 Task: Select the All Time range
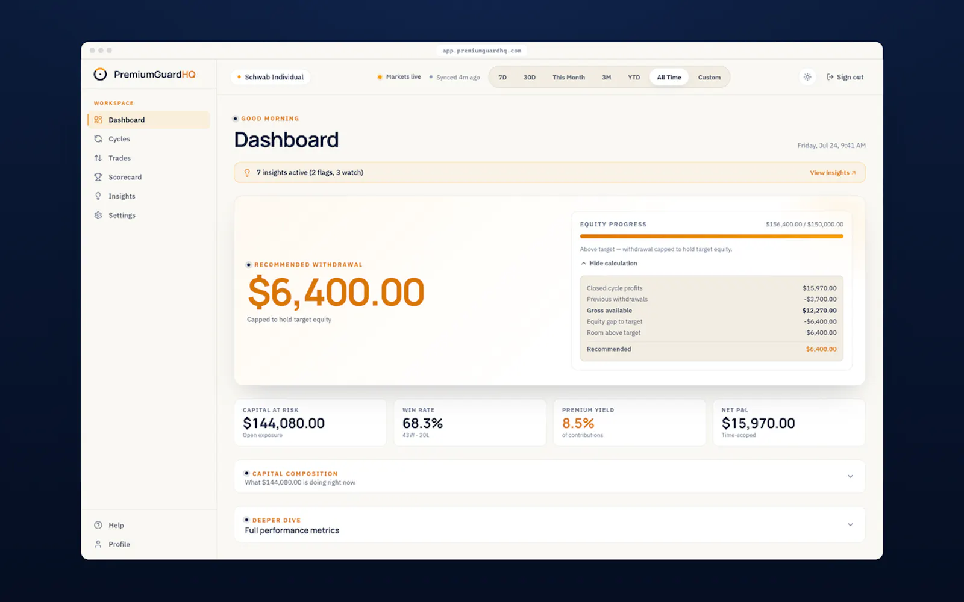point(669,77)
